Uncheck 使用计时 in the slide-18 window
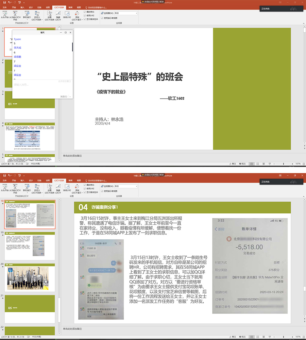The width and height of the screenshot is (306, 340). coord(85,188)
